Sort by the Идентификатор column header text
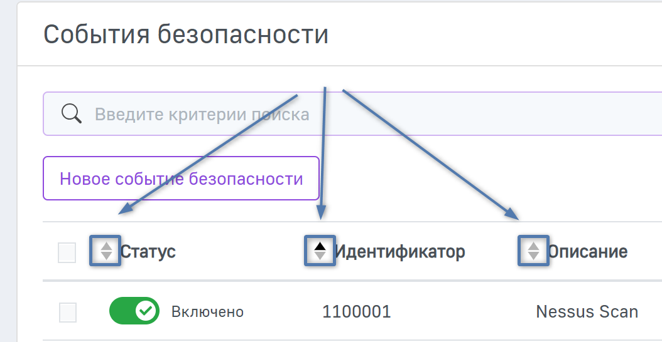This screenshot has width=662, height=342. tap(399, 252)
